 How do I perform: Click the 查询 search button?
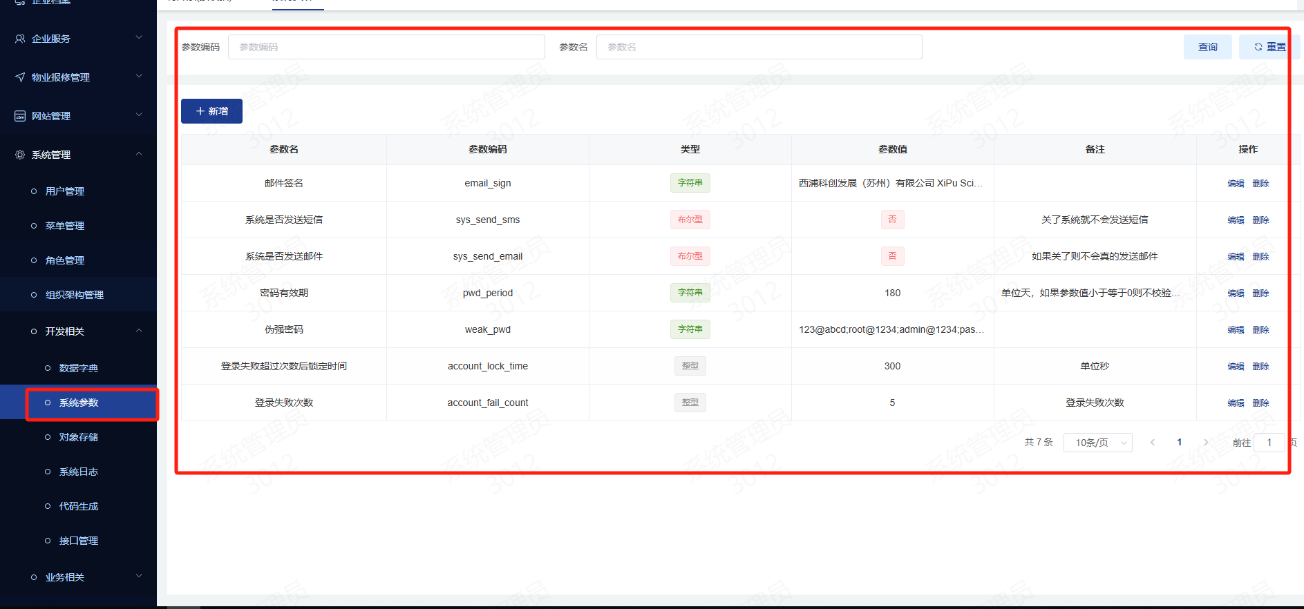click(x=1207, y=47)
